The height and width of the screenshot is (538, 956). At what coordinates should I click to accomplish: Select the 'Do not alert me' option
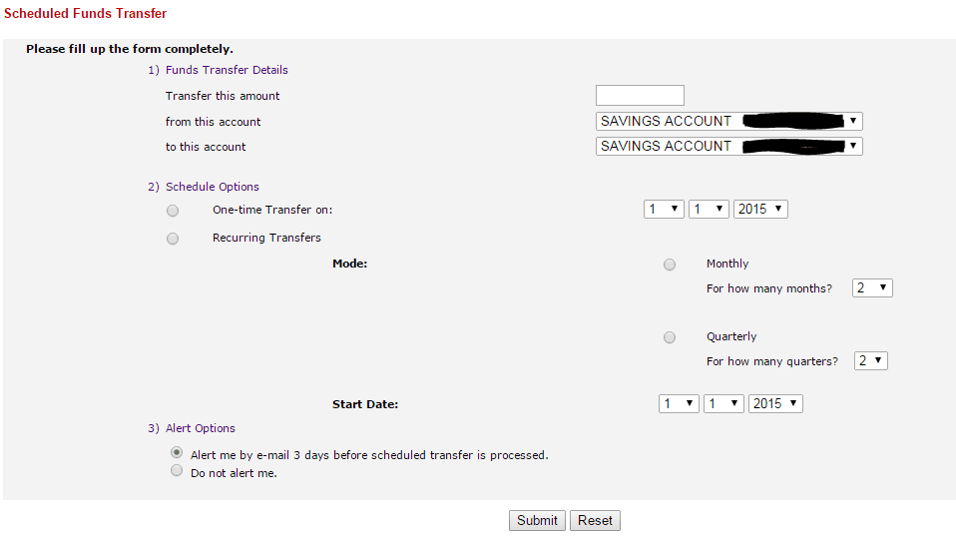pyautogui.click(x=177, y=470)
